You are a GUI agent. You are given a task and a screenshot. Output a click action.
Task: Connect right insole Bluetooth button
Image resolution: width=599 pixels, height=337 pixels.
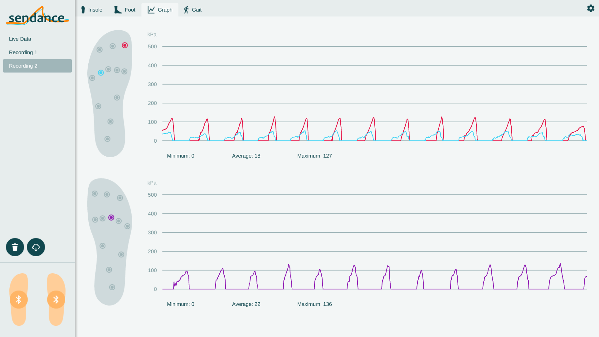56,300
